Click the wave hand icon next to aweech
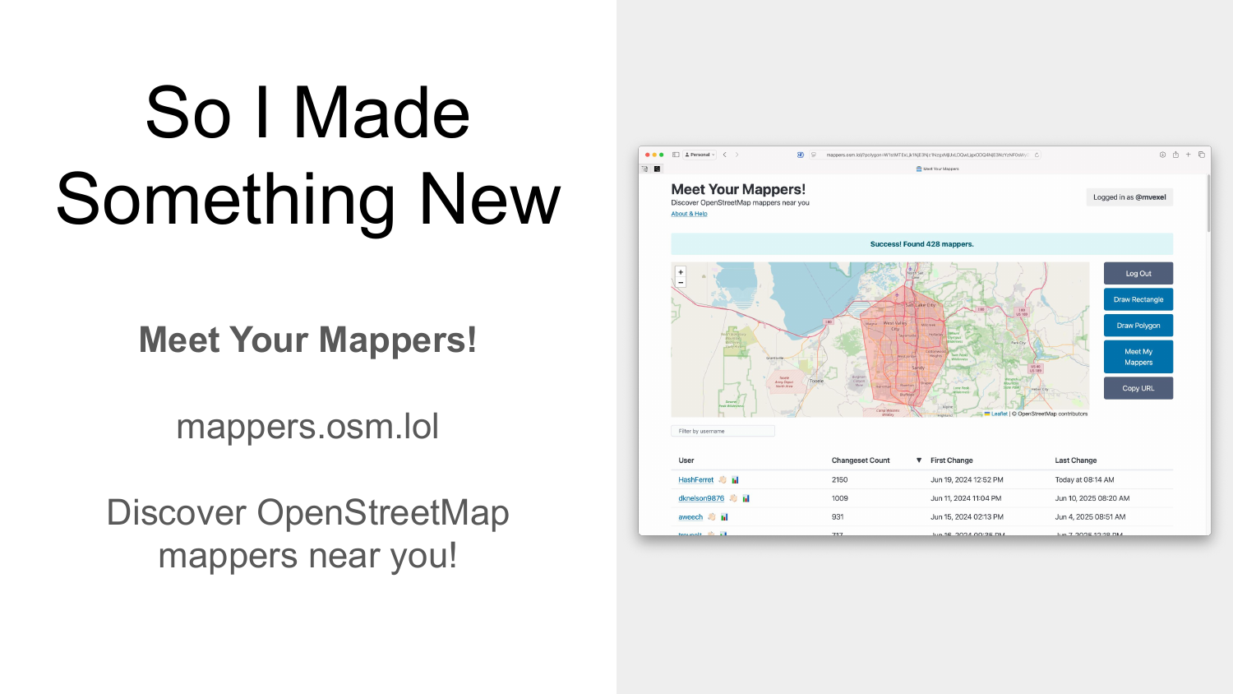 712,517
